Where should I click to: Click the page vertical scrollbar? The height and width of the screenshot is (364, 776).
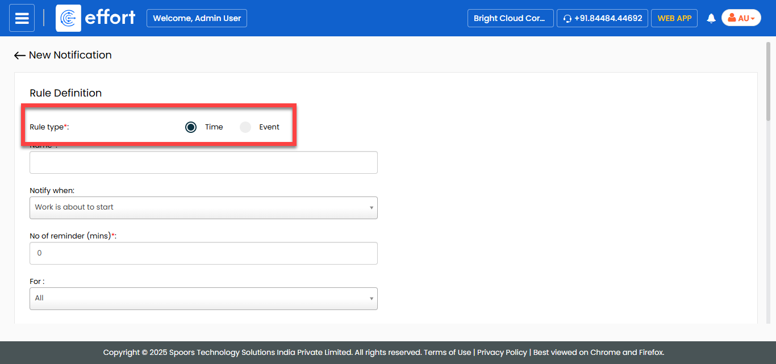768,80
